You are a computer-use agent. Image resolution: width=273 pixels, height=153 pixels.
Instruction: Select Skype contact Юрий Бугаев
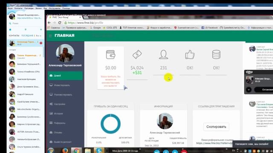[26, 102]
